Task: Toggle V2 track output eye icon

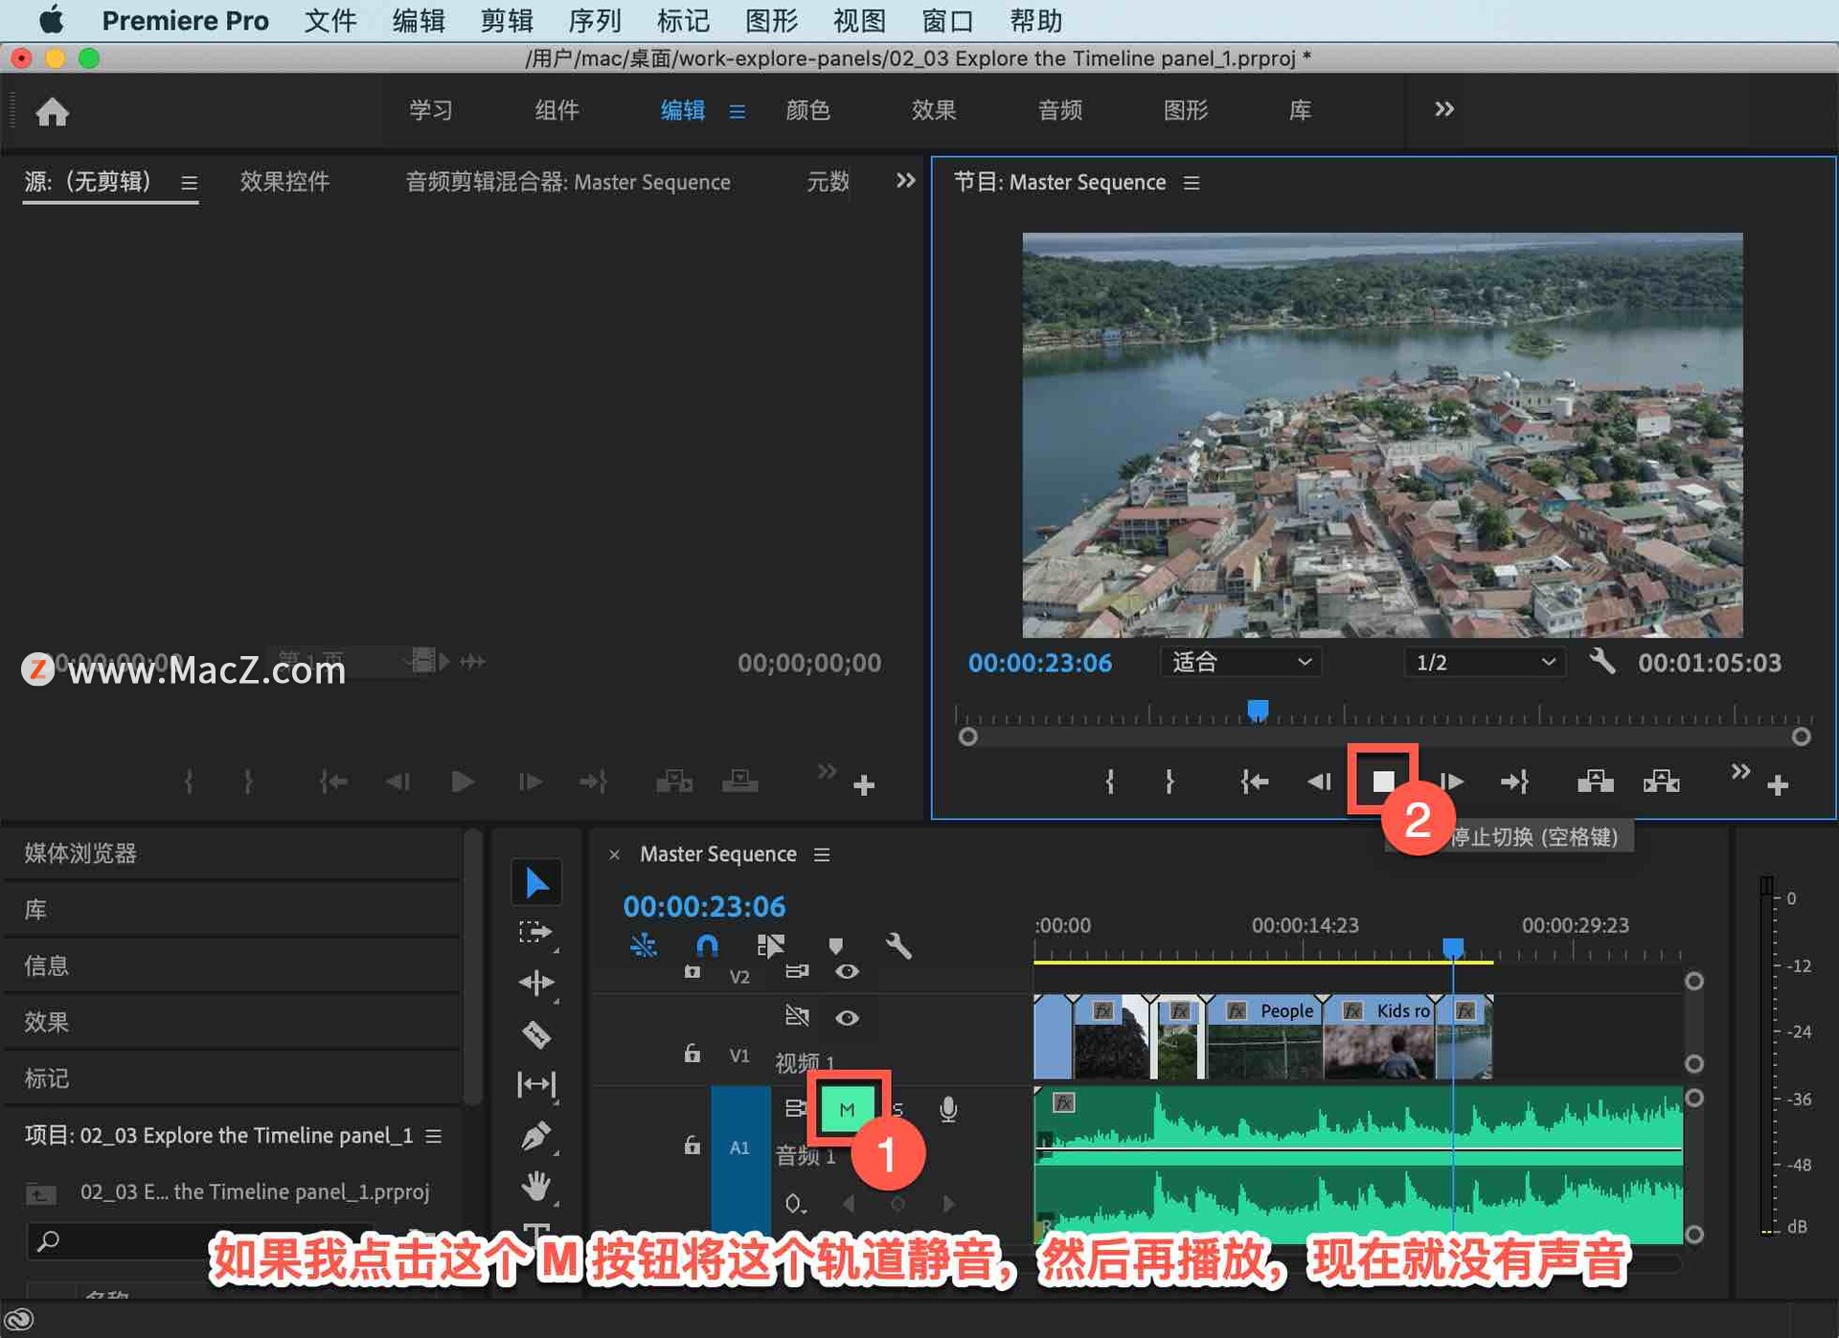Action: coord(847,971)
